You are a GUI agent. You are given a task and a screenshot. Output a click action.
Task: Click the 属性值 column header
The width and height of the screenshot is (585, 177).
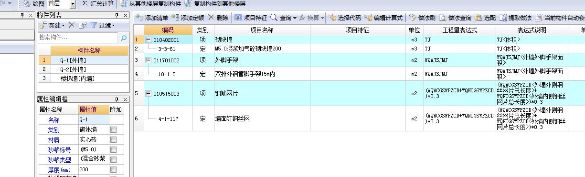click(x=94, y=109)
